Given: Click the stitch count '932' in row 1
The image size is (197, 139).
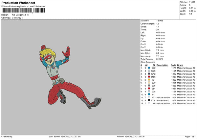Looking at the screenshot, I should point(154,68).
